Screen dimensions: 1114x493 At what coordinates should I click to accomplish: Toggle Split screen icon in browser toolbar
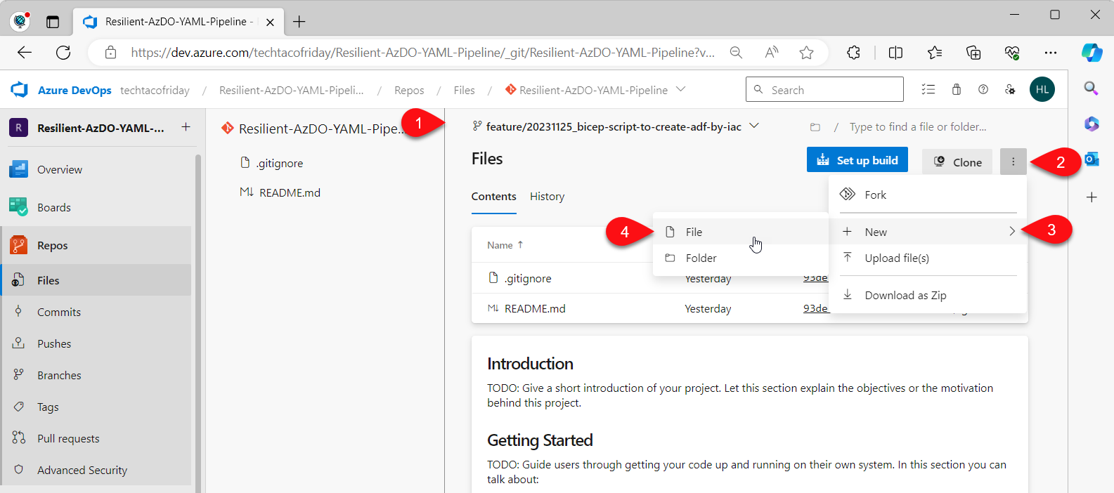(895, 53)
